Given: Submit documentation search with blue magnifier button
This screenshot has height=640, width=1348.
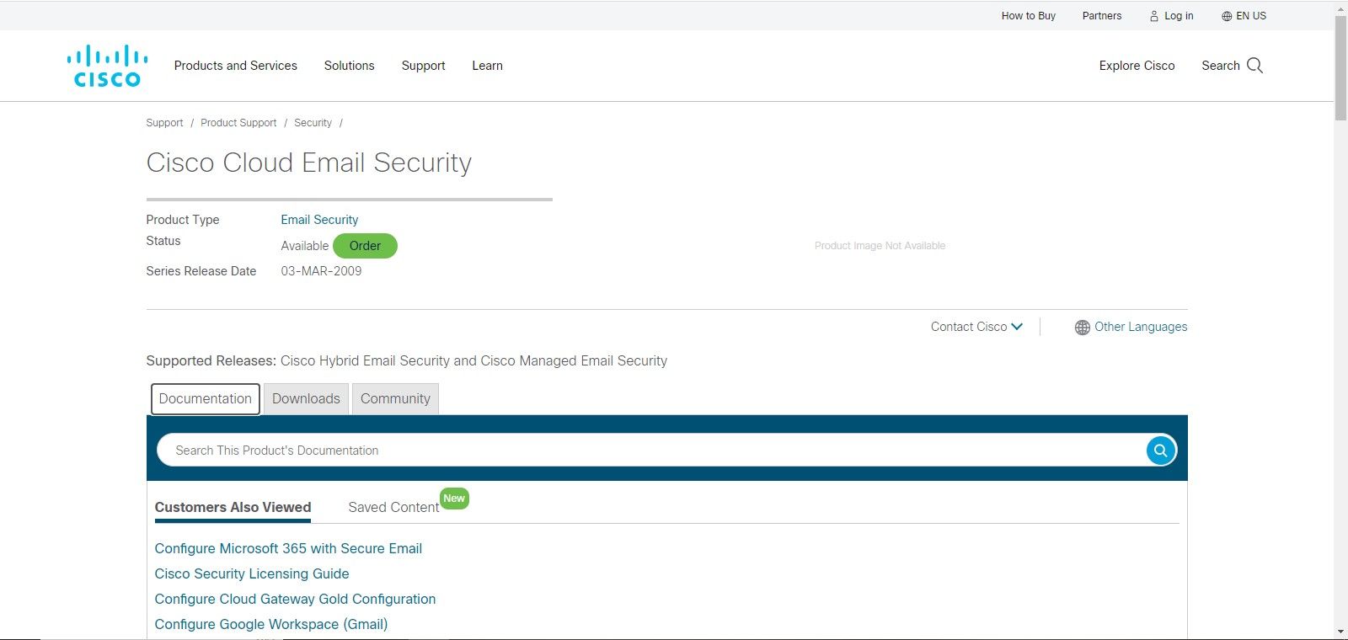Looking at the screenshot, I should click(x=1160, y=451).
